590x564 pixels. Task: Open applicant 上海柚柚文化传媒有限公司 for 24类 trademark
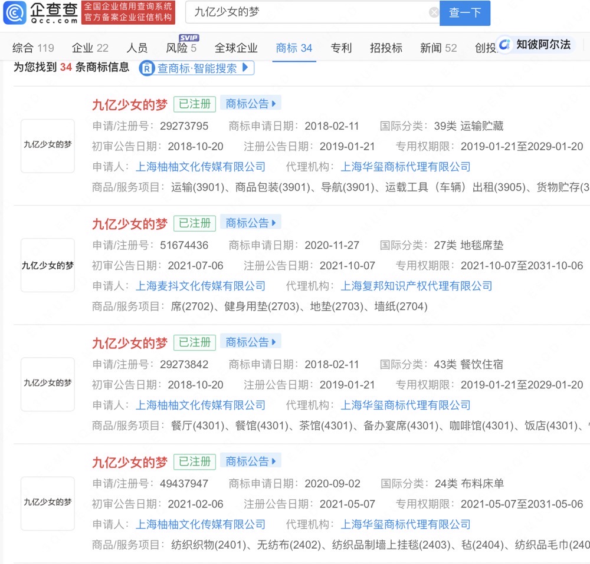(200, 524)
